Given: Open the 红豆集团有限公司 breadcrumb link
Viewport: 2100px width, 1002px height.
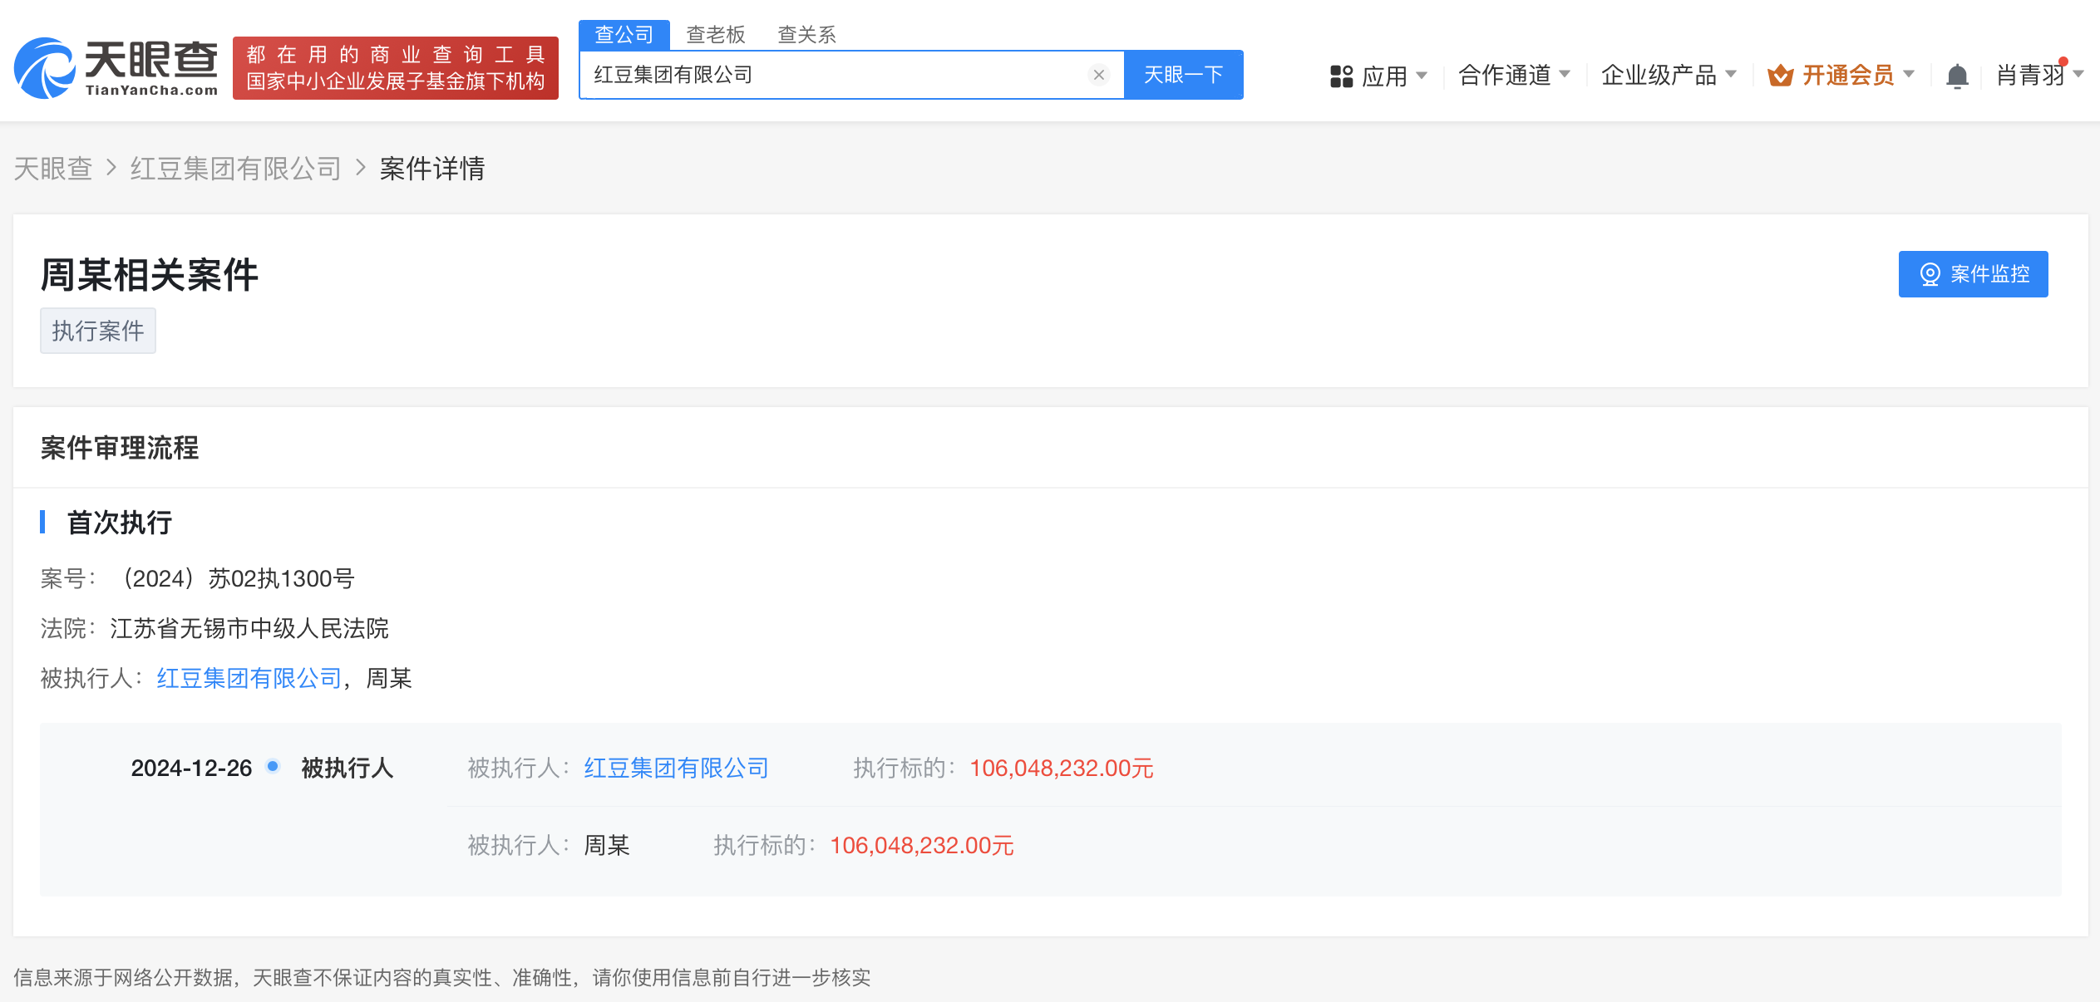Looking at the screenshot, I should point(235,169).
